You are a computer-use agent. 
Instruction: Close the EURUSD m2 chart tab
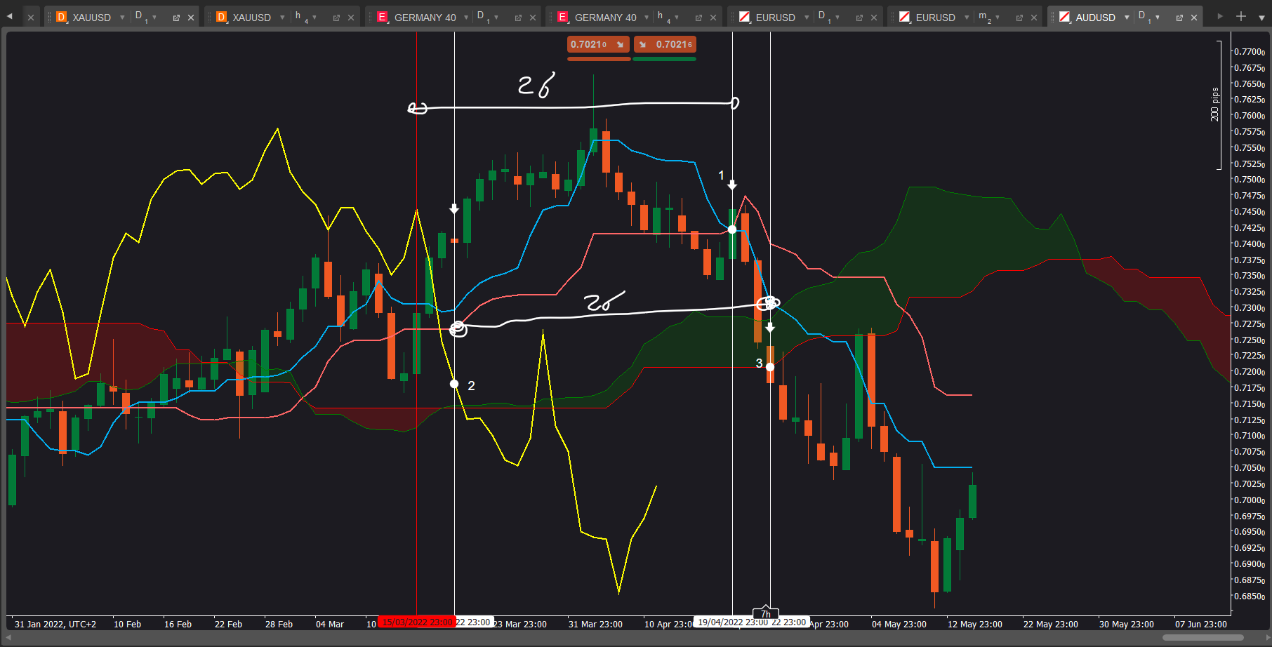[x=1034, y=18]
